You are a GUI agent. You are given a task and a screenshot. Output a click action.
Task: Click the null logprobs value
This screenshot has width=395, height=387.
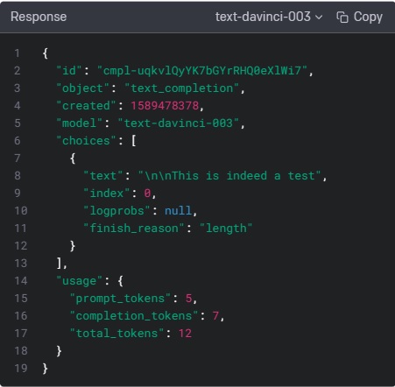click(178, 211)
